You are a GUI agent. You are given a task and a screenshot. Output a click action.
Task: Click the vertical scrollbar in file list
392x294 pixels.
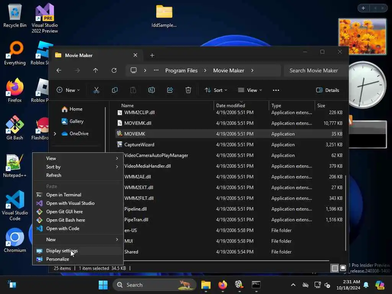(x=346, y=212)
